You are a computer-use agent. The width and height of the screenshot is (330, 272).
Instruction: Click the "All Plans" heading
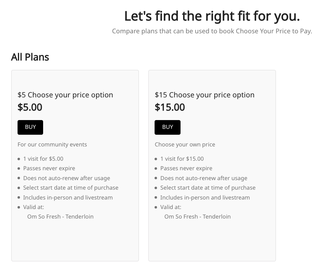(x=30, y=57)
